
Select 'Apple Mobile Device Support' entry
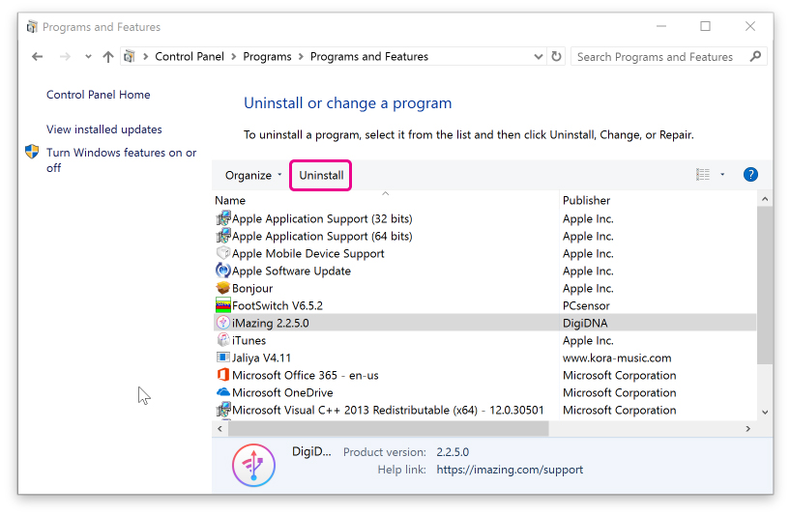(x=307, y=254)
